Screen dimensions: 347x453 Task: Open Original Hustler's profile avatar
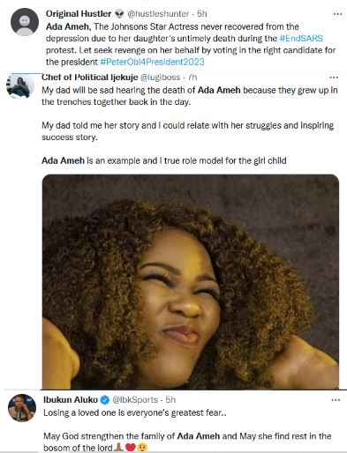point(25,22)
